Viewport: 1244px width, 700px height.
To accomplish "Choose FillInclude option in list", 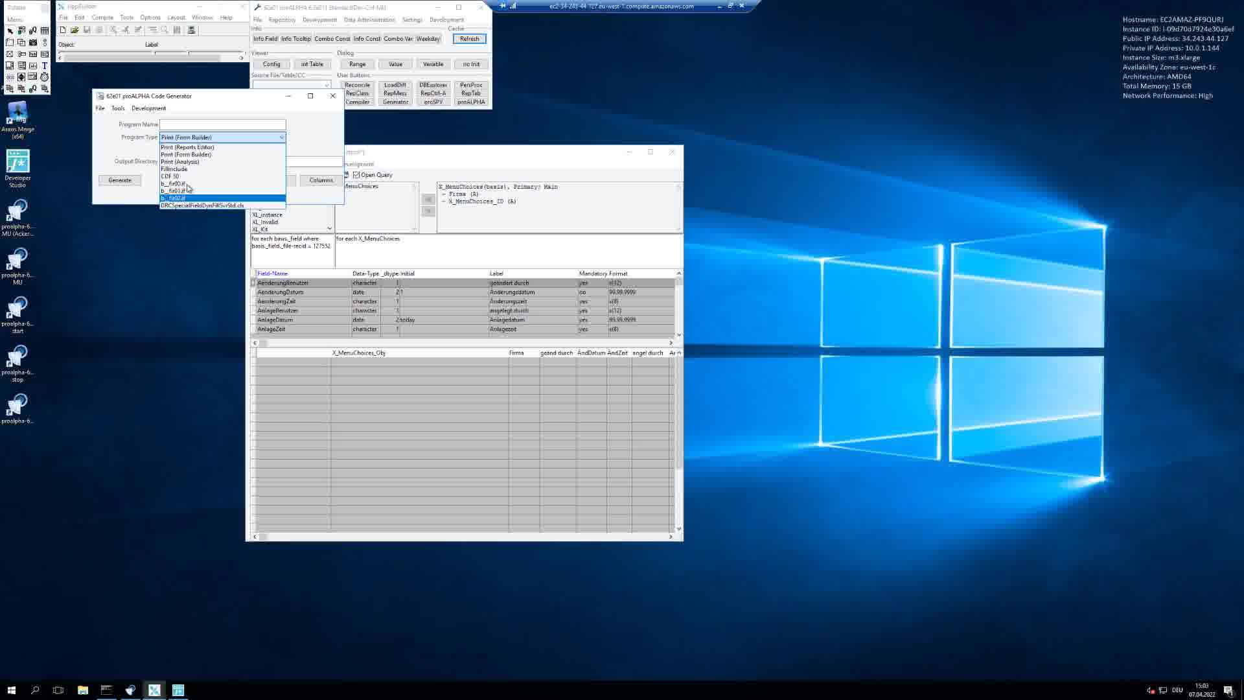I will click(222, 169).
